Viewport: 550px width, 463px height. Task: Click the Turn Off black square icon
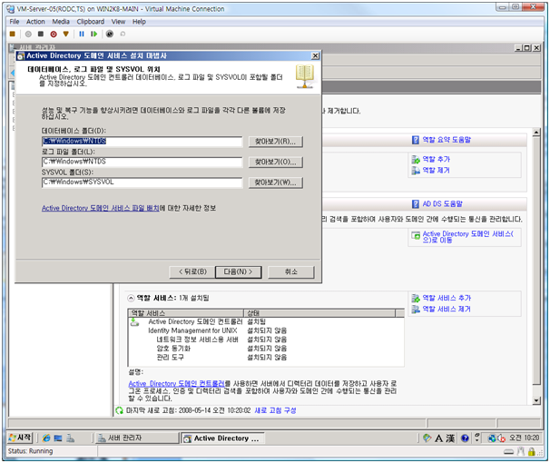pyautogui.click(x=41, y=34)
